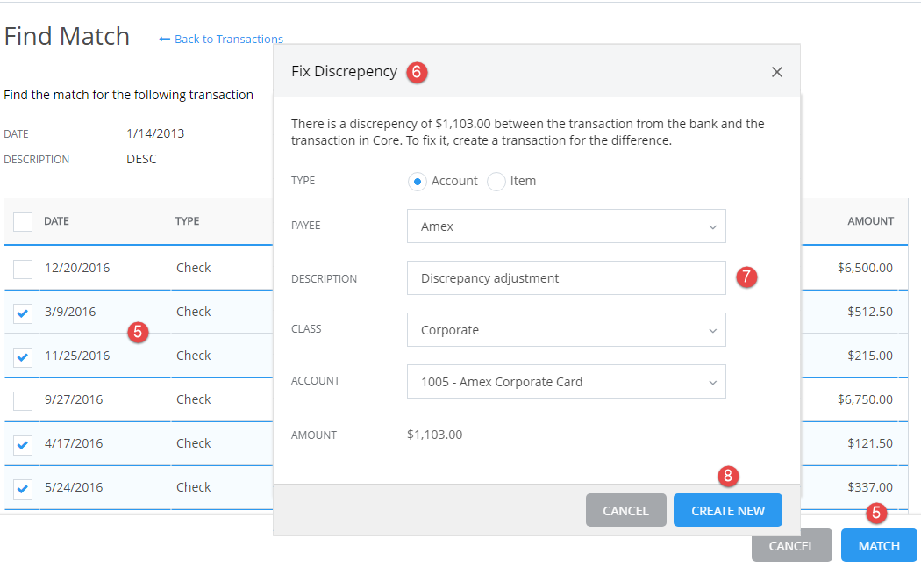Click the Create New button
This screenshot has width=921, height=575.
point(727,509)
